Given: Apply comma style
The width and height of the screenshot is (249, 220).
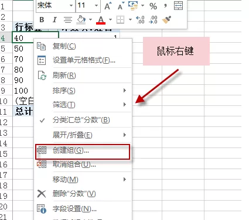Looking at the screenshot, I should (165, 6).
